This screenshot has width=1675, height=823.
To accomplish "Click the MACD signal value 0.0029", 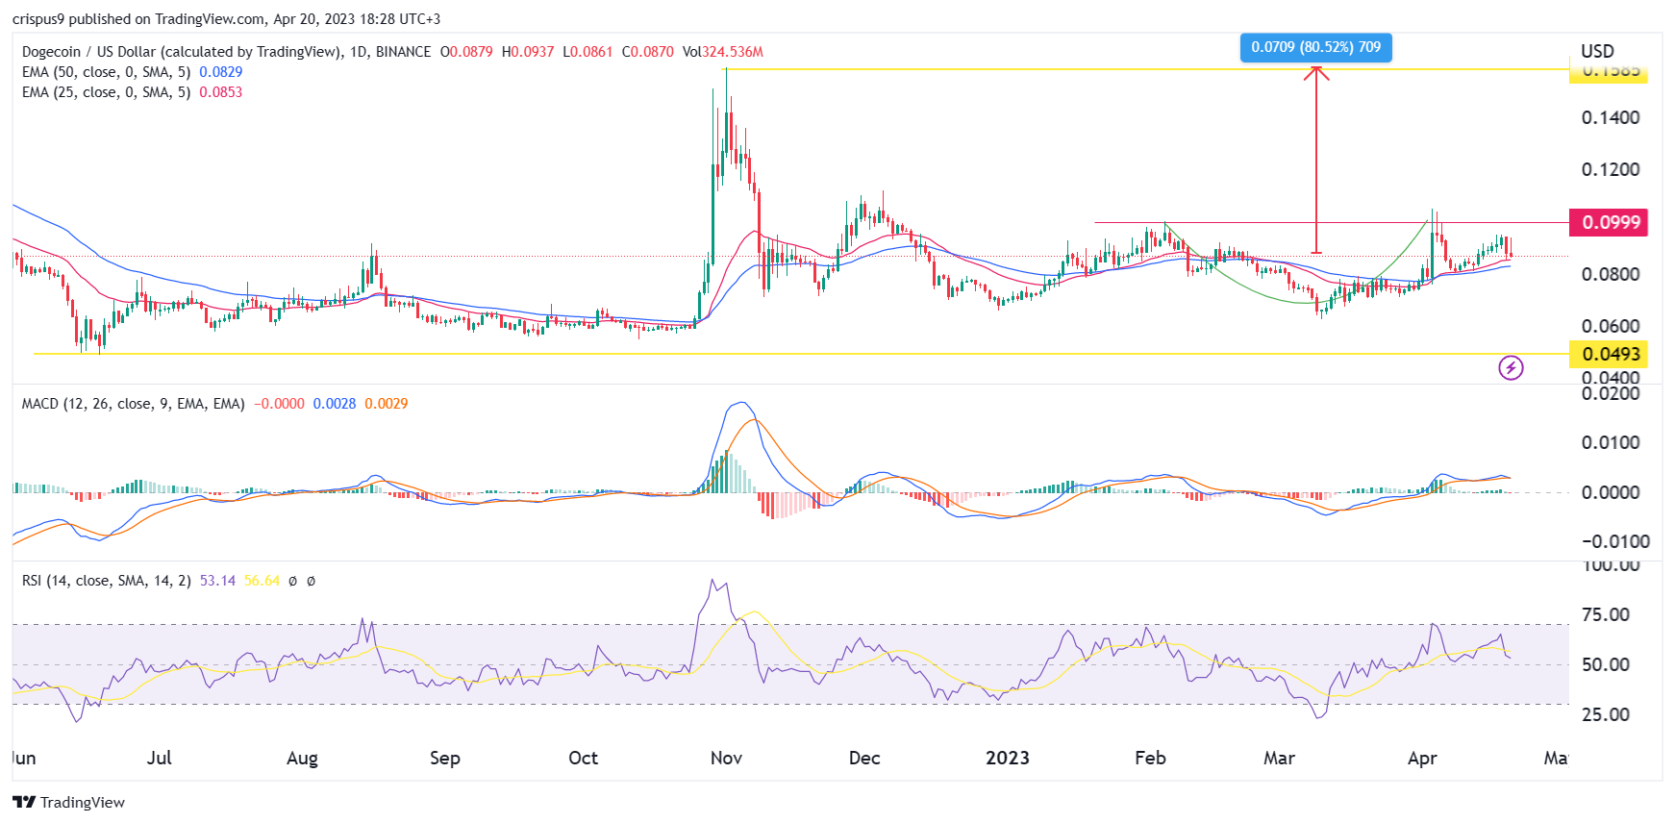I will pyautogui.click(x=386, y=404).
